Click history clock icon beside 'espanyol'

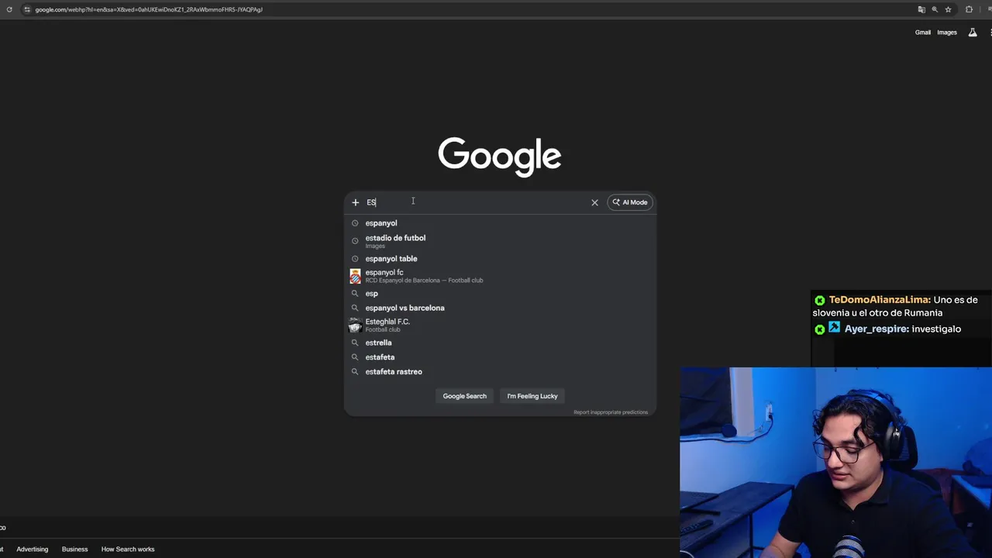pyautogui.click(x=355, y=223)
